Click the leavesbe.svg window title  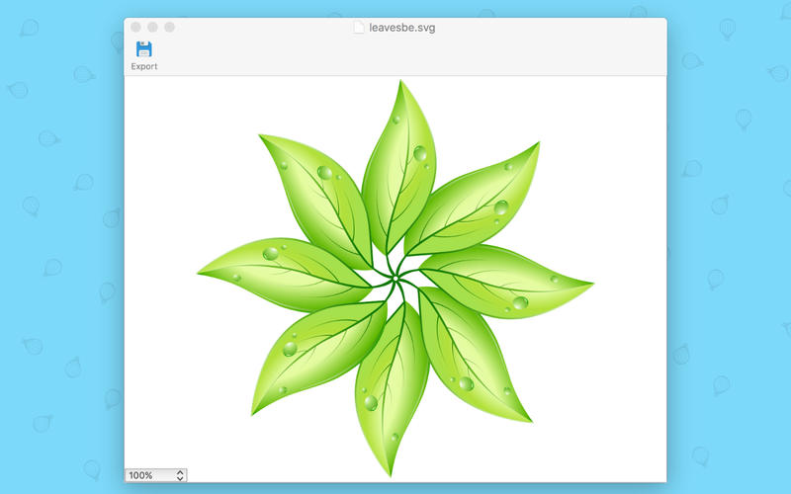tap(401, 28)
